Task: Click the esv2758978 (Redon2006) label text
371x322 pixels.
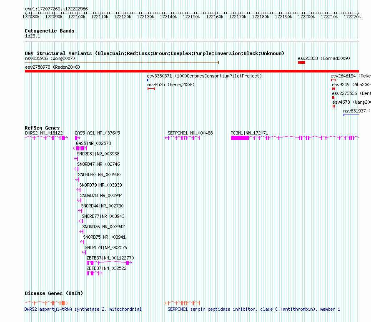Action: click(x=53, y=67)
